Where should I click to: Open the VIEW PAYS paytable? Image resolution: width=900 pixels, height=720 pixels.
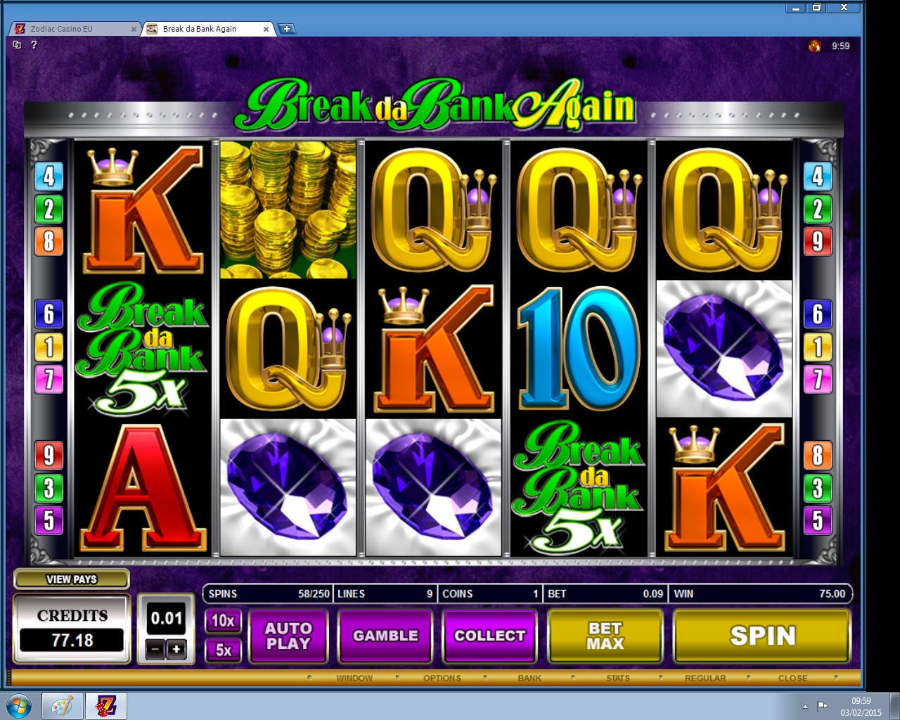pyautogui.click(x=72, y=579)
